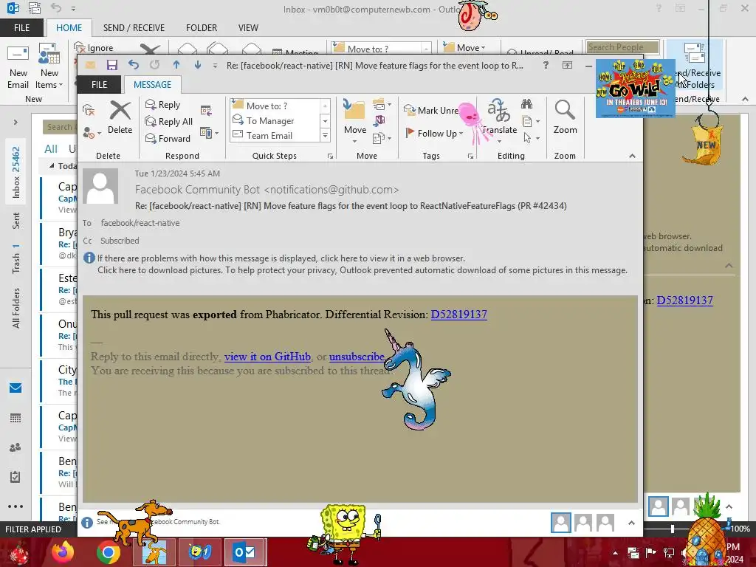
Task: Open the HOME tab in the main Outlook window
Action: point(69,27)
